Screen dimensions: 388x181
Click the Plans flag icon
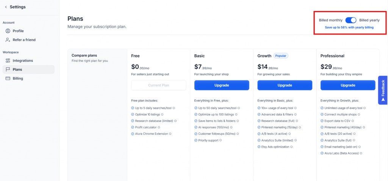(8, 69)
